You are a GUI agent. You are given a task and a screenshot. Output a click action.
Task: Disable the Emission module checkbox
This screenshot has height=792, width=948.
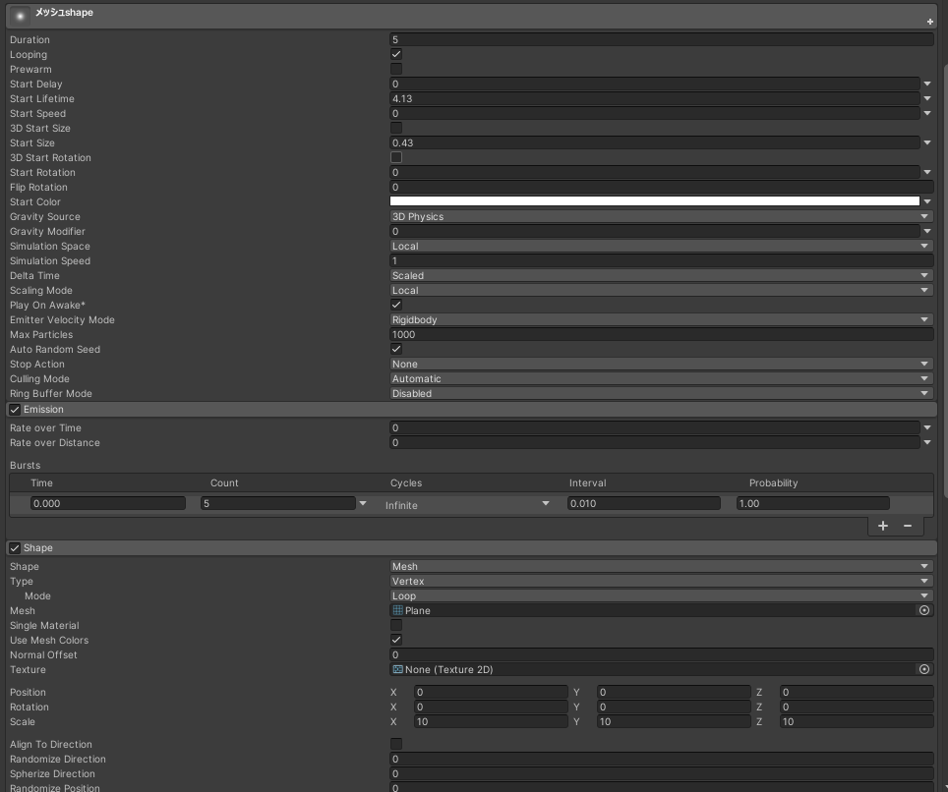(15, 410)
